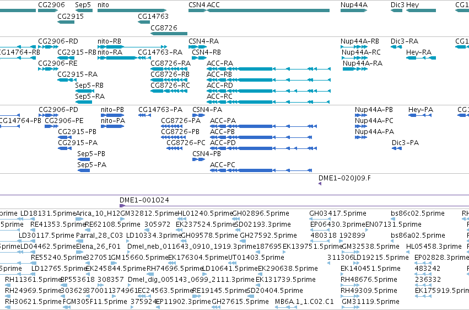Select protein Nup44A-PB
The height and width of the screenshot is (310, 469).
click(x=374, y=110)
